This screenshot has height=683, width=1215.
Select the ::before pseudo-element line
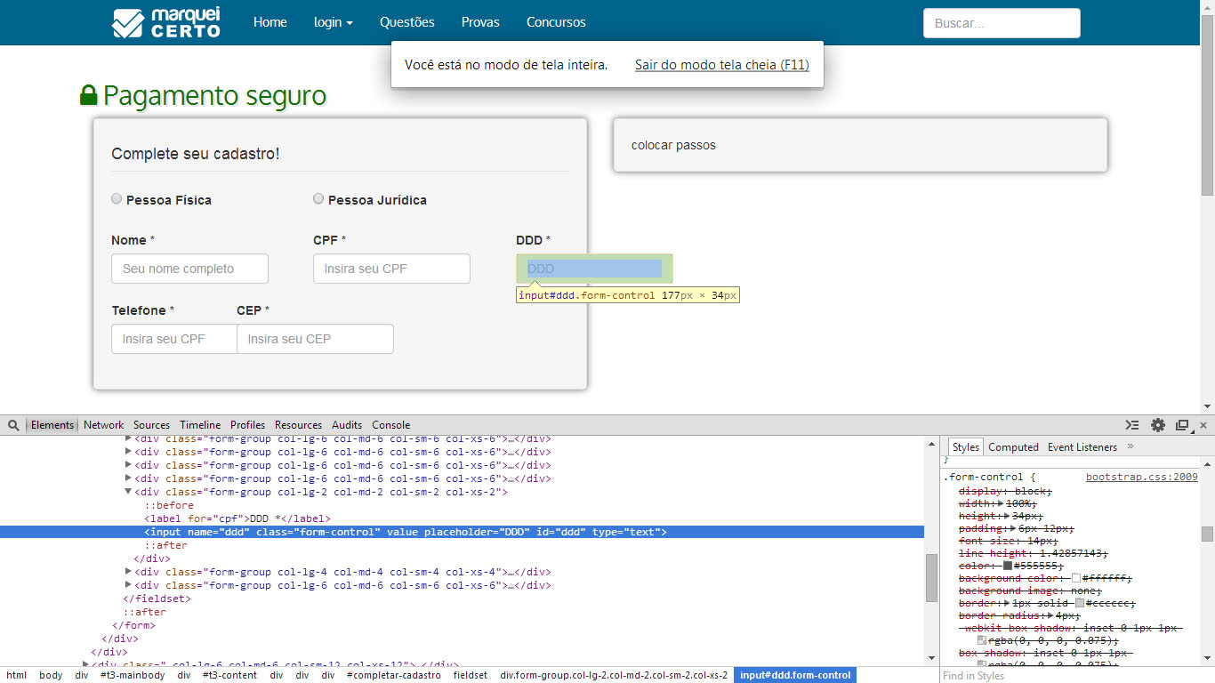(x=168, y=505)
